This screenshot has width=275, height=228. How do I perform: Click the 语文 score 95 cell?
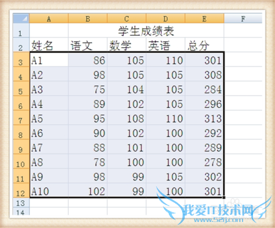pos(88,118)
